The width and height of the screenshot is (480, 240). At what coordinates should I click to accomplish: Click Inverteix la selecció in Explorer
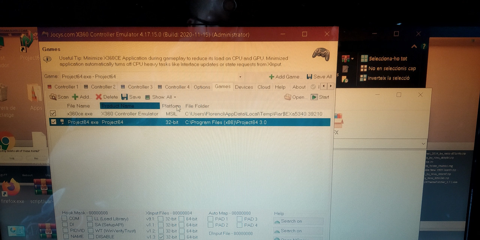pos(385,78)
